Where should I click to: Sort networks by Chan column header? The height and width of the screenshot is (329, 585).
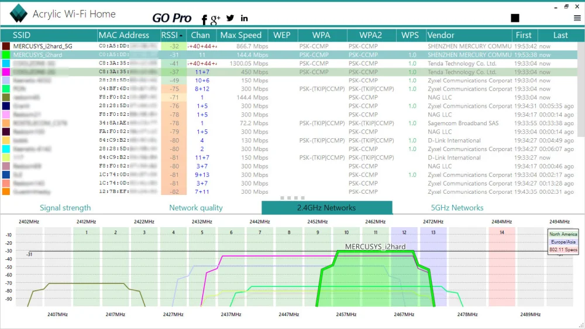[x=201, y=35]
